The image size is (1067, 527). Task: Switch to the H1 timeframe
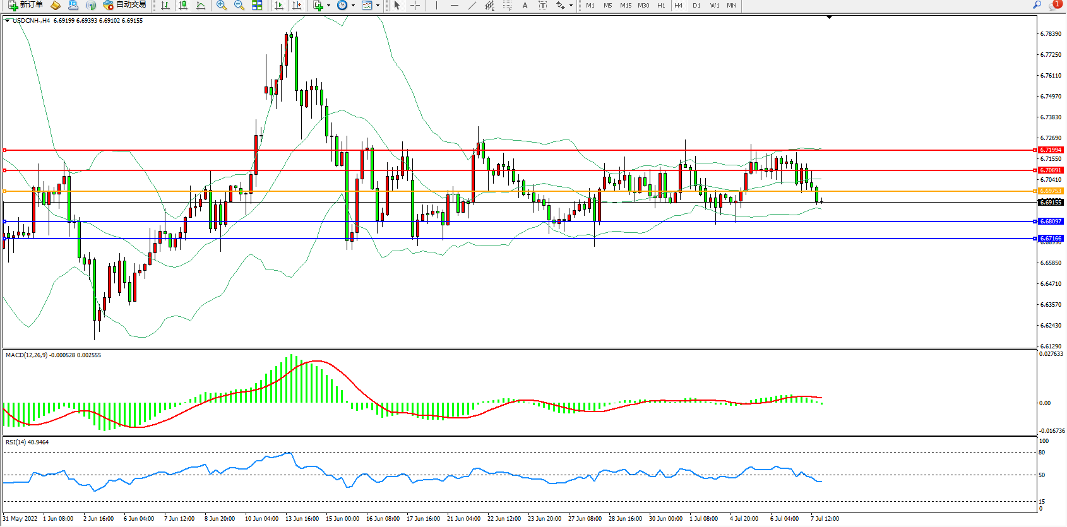click(x=661, y=5)
